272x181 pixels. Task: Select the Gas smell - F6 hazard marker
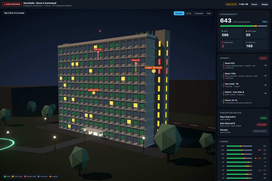93,90
